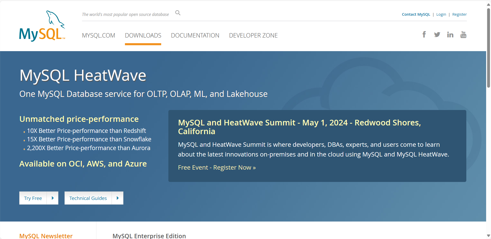This screenshot has width=491, height=239.
Task: Click the page scrollbar thumb
Action: [488, 48]
